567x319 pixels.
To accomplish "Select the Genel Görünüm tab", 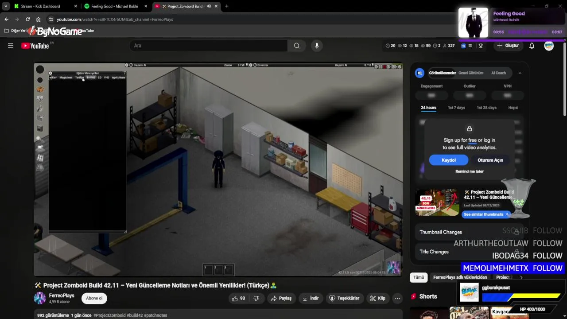I will tap(471, 73).
